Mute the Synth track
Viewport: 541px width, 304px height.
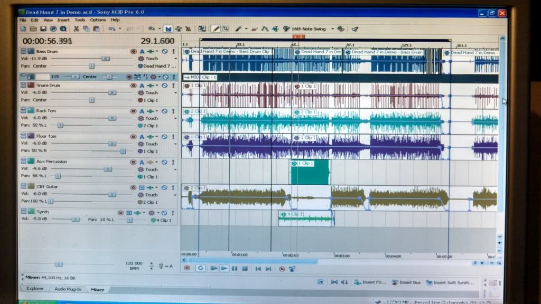pos(164,213)
